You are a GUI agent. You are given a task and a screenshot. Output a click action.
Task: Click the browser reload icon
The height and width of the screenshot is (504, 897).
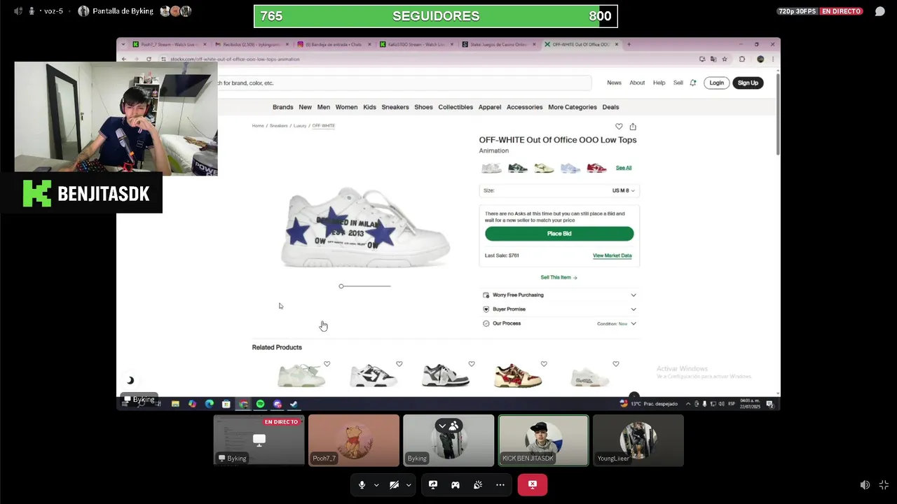click(149, 59)
